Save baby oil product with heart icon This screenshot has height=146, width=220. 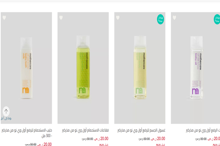click(174, 18)
